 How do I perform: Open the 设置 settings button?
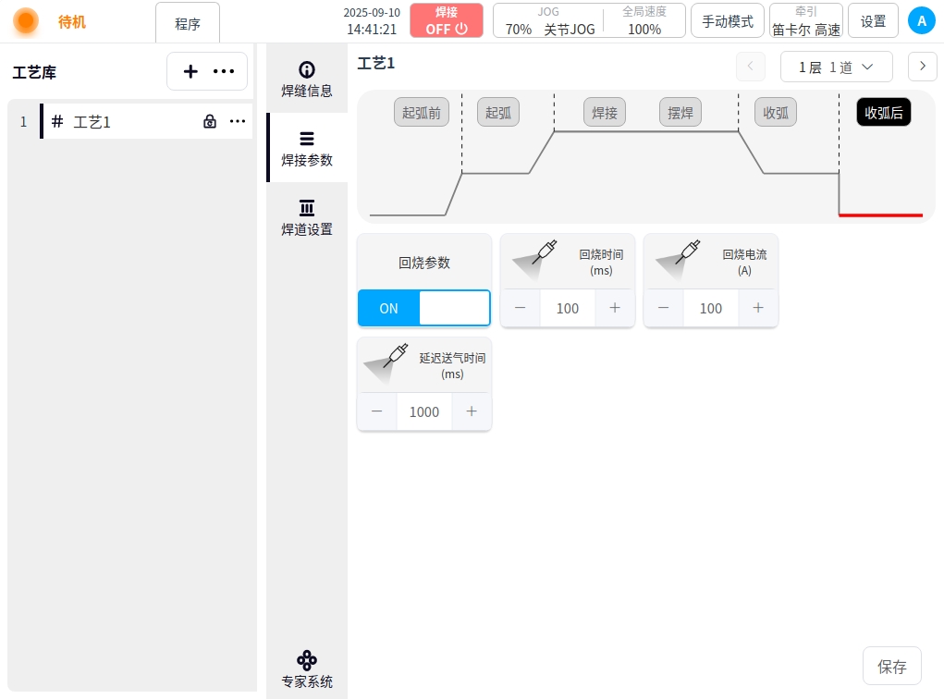coord(873,20)
